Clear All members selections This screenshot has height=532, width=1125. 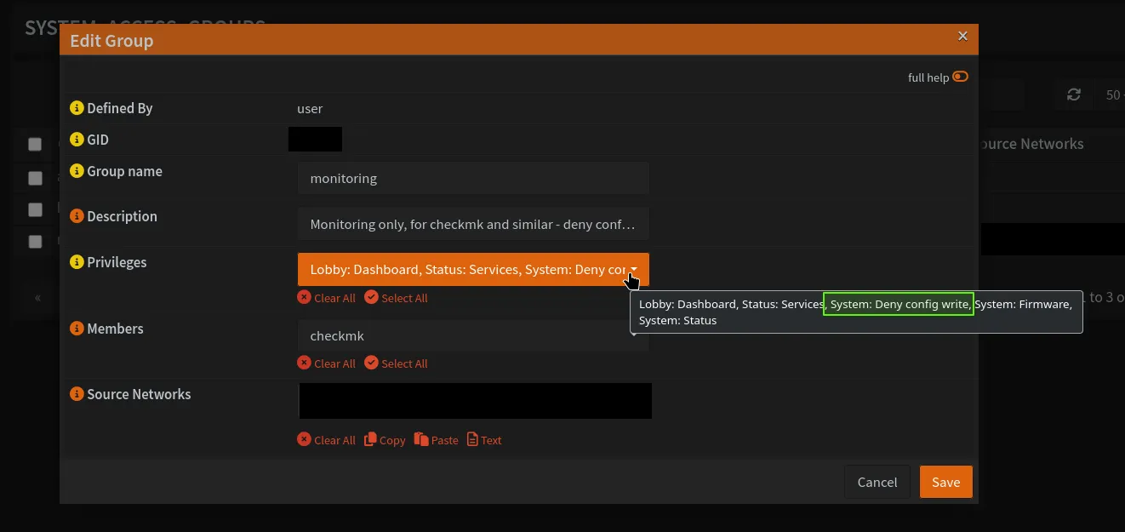[327, 363]
